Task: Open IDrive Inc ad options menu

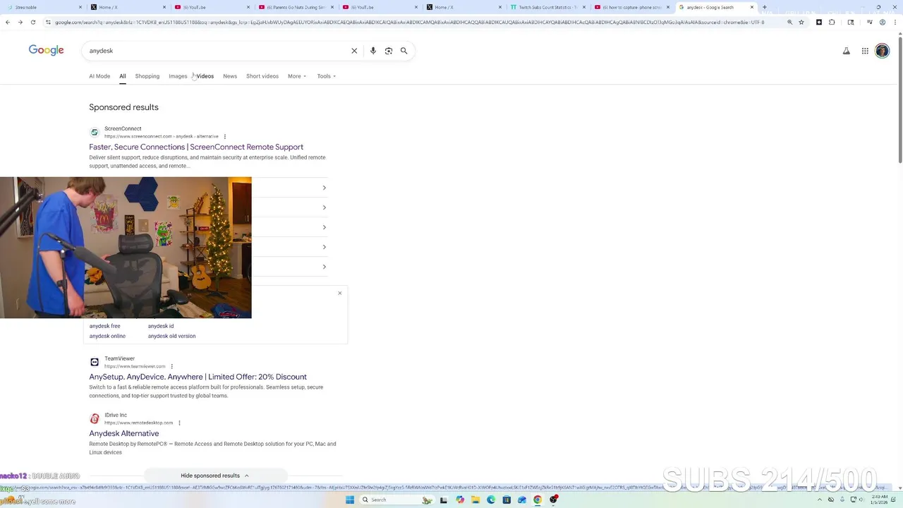Action: pyautogui.click(x=179, y=423)
